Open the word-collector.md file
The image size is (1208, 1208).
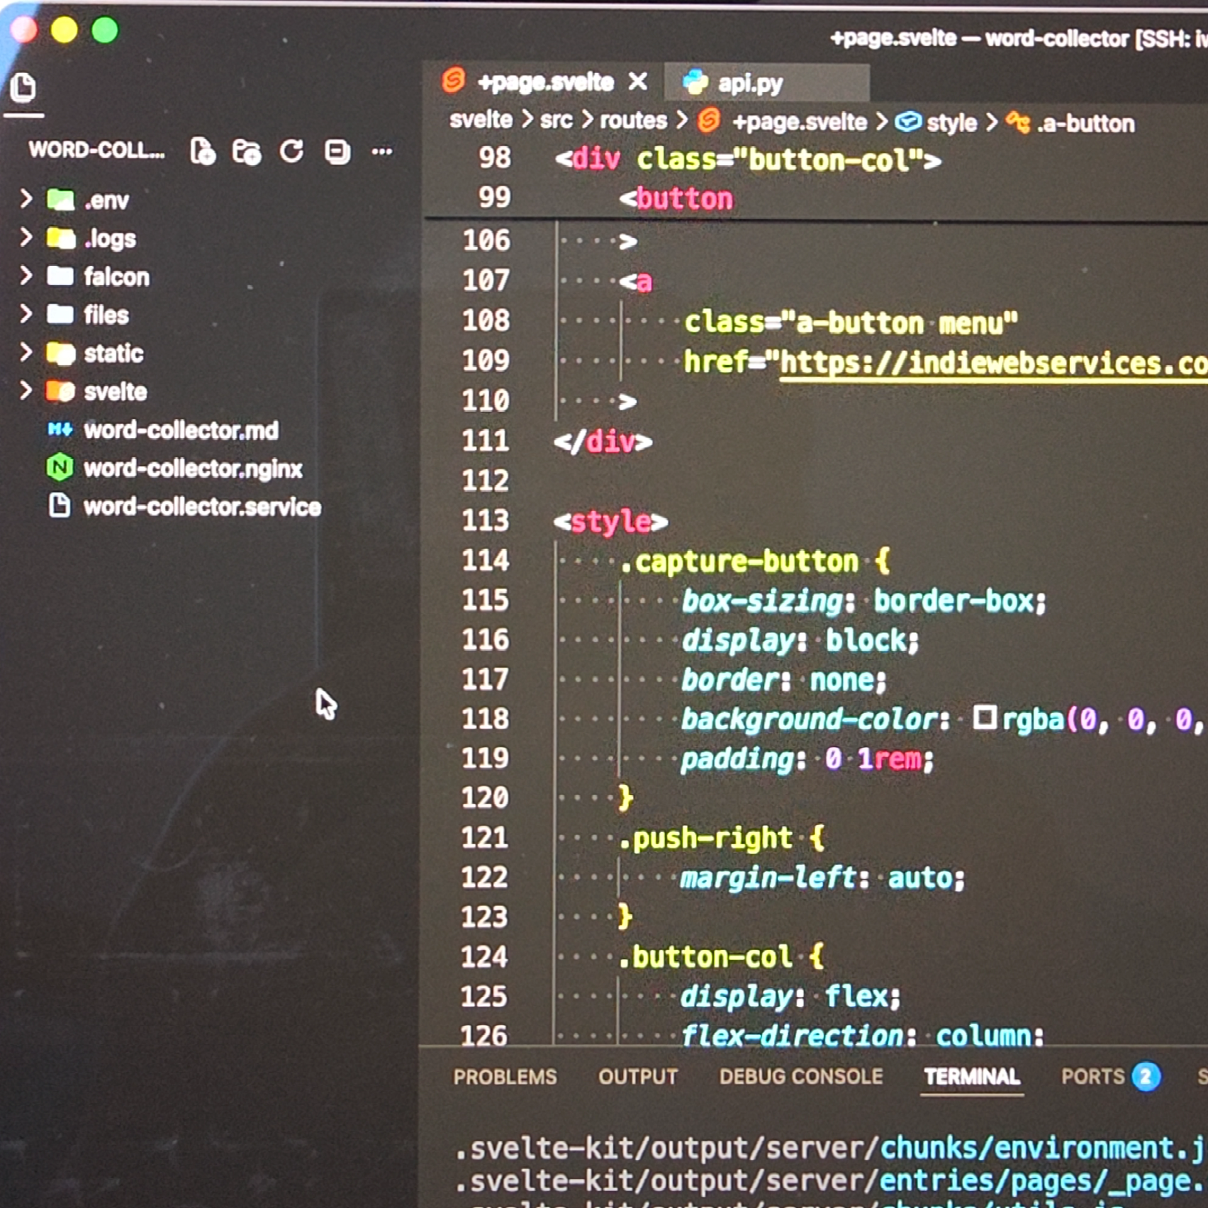pos(181,430)
